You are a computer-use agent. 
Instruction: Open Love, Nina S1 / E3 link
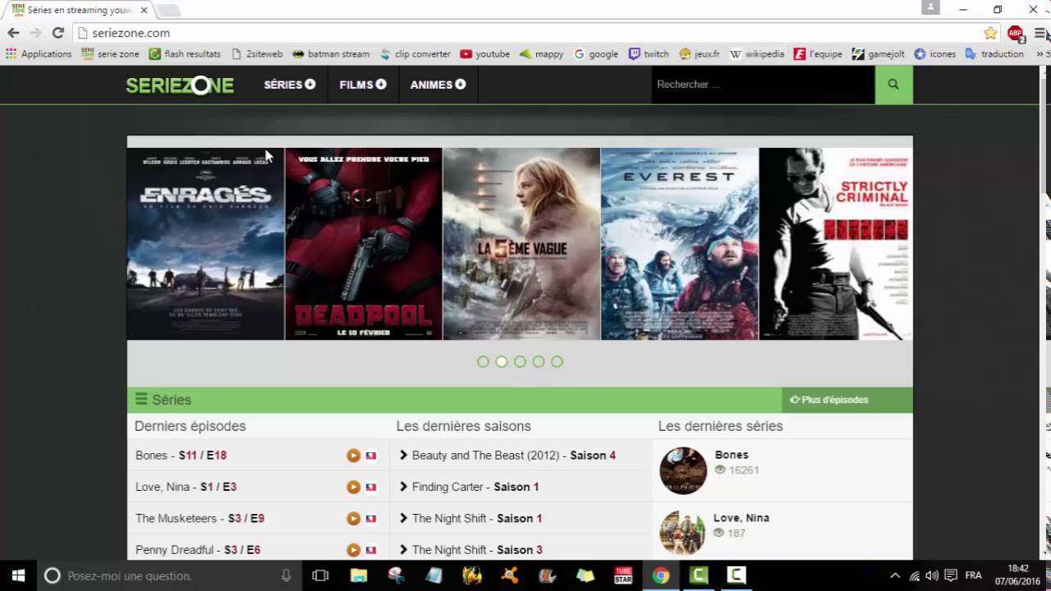(186, 487)
